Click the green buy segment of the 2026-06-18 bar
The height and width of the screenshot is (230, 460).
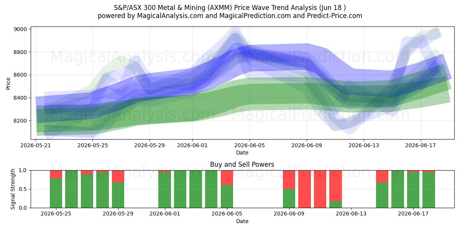[429, 190]
